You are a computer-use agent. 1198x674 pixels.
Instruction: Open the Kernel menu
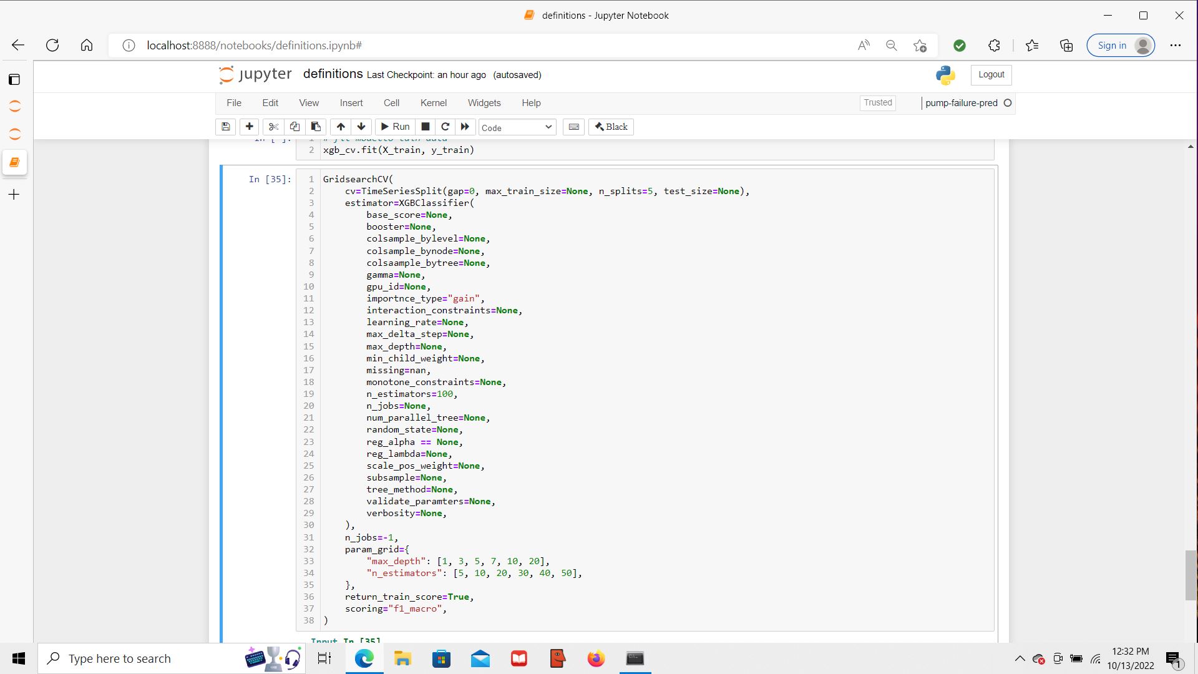pos(433,103)
